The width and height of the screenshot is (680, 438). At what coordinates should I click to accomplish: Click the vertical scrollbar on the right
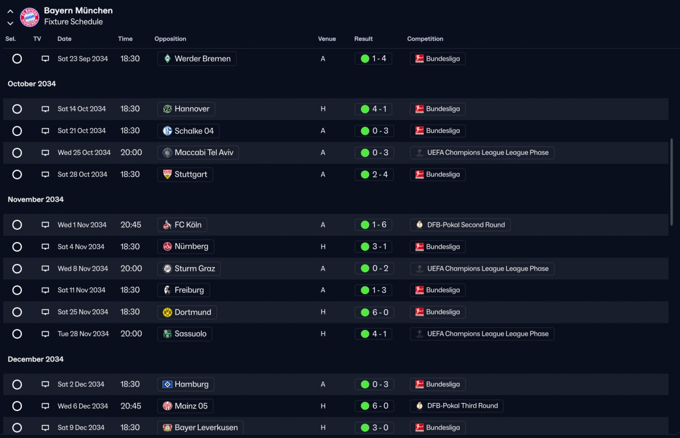coord(672,182)
